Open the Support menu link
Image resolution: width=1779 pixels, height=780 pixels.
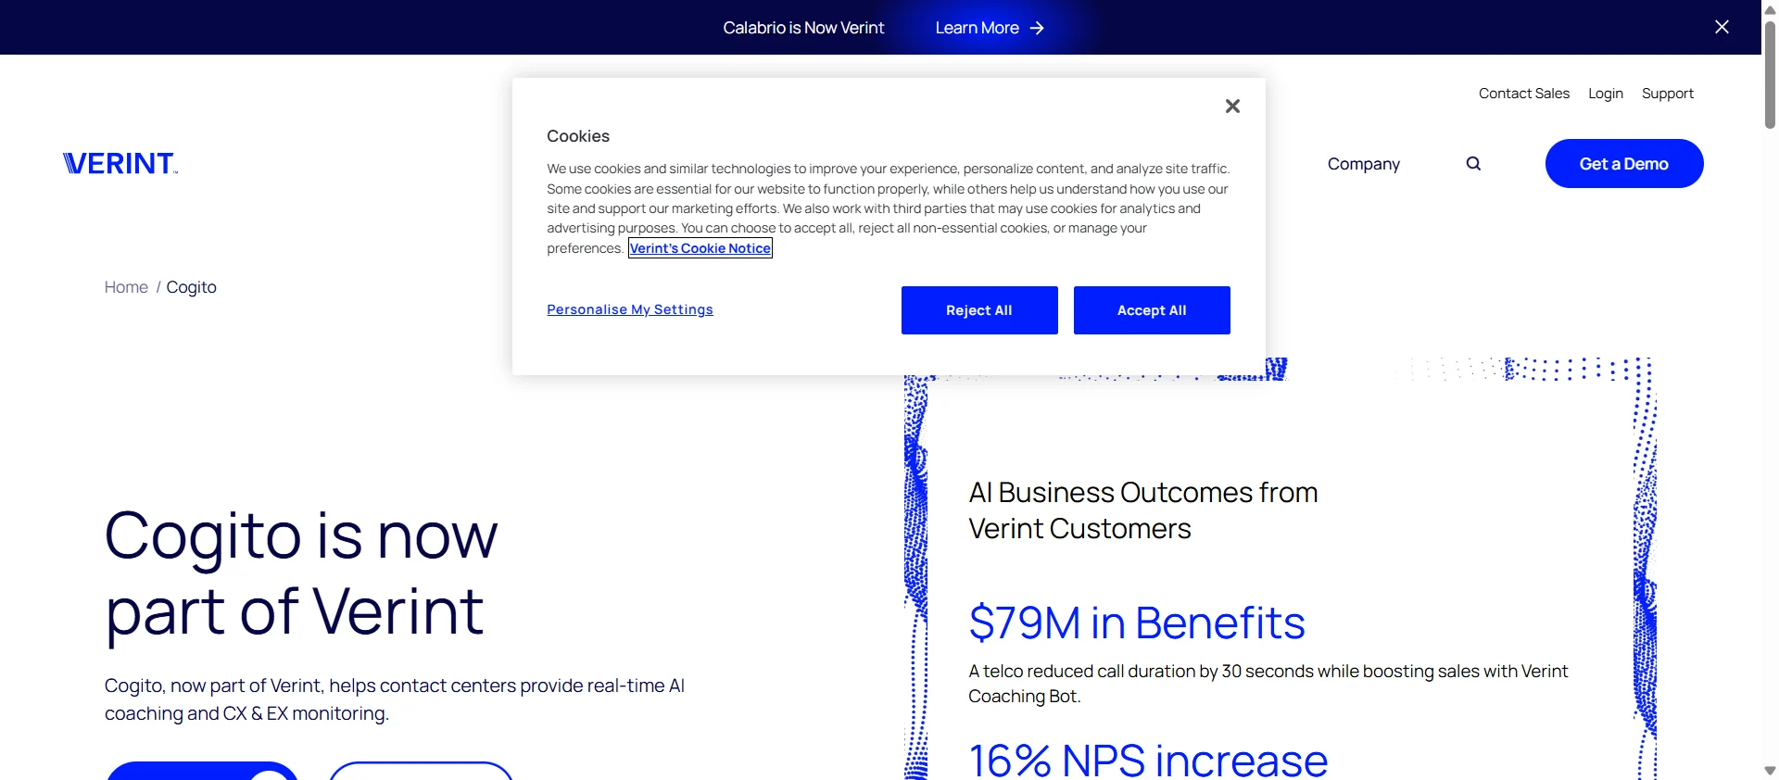pos(1667,94)
